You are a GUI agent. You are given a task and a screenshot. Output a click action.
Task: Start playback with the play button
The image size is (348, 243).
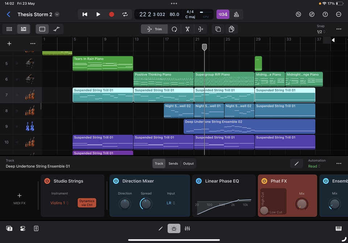click(x=98, y=15)
